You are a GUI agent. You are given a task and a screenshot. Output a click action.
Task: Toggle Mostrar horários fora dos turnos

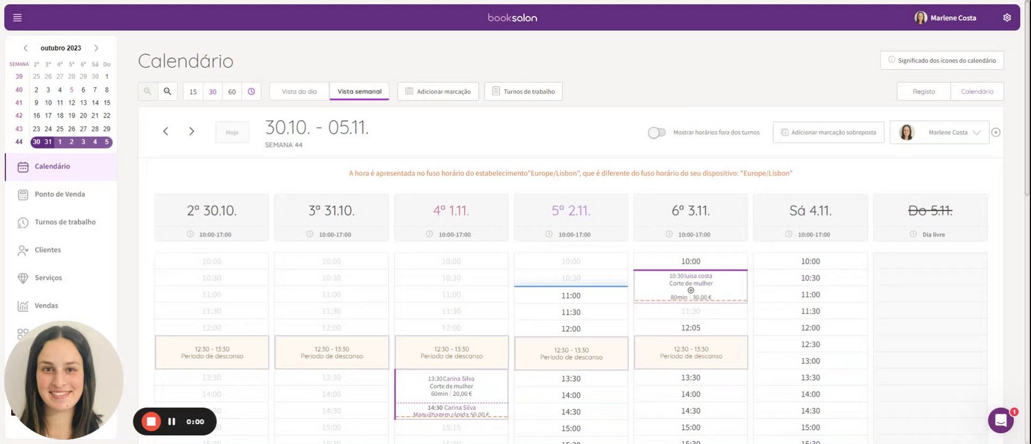657,133
